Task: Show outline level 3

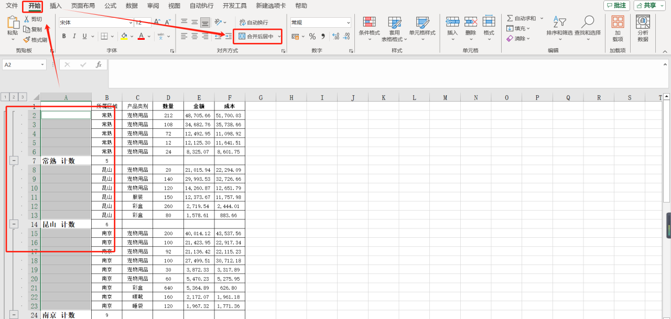Action: pyautogui.click(x=23, y=97)
